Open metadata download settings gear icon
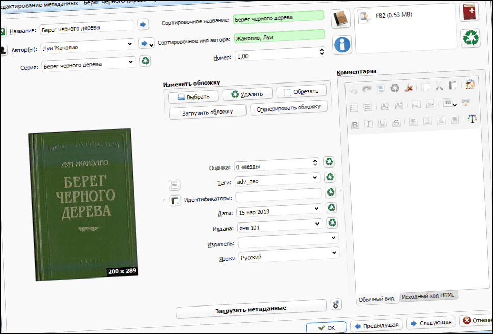This screenshot has height=334, width=493. click(x=336, y=304)
